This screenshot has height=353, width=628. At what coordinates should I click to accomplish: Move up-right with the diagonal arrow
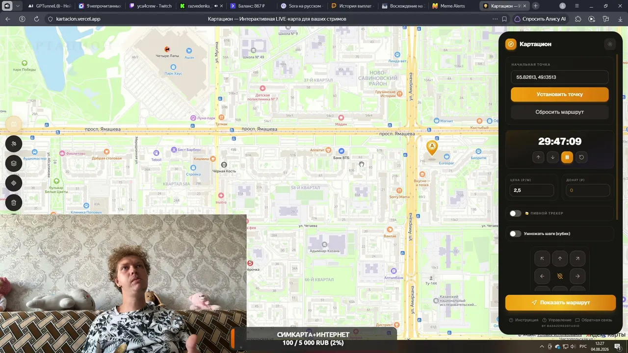point(577,258)
